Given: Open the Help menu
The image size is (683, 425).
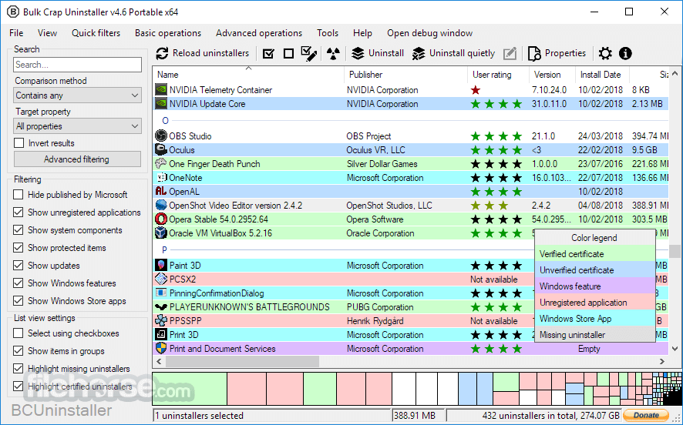Looking at the screenshot, I should (362, 33).
